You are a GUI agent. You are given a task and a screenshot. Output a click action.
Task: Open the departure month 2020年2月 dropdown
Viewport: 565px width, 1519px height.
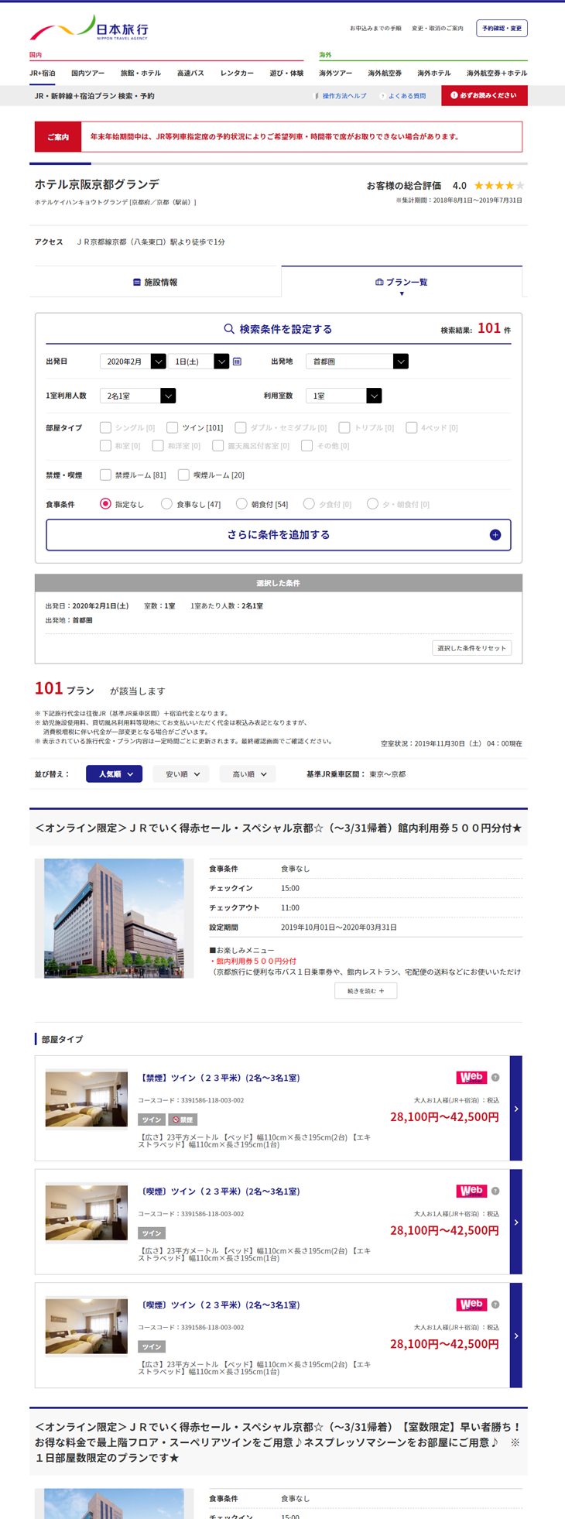tap(132, 362)
